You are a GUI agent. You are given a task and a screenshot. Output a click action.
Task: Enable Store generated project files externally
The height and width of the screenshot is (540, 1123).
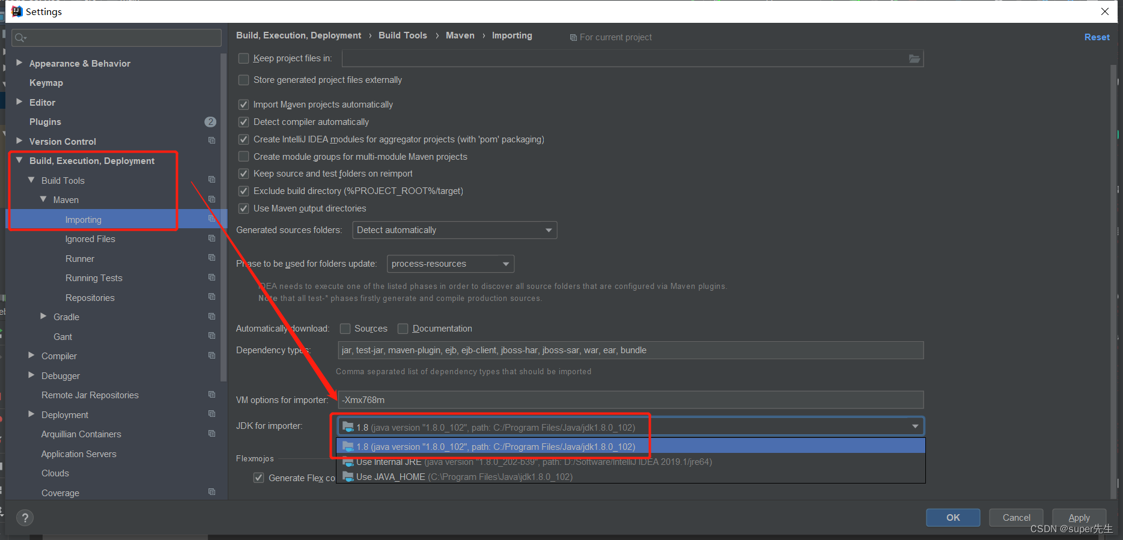243,80
